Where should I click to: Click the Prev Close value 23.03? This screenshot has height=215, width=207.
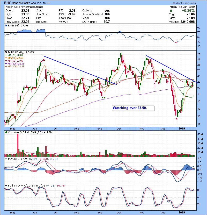pyautogui.click(x=25, y=22)
